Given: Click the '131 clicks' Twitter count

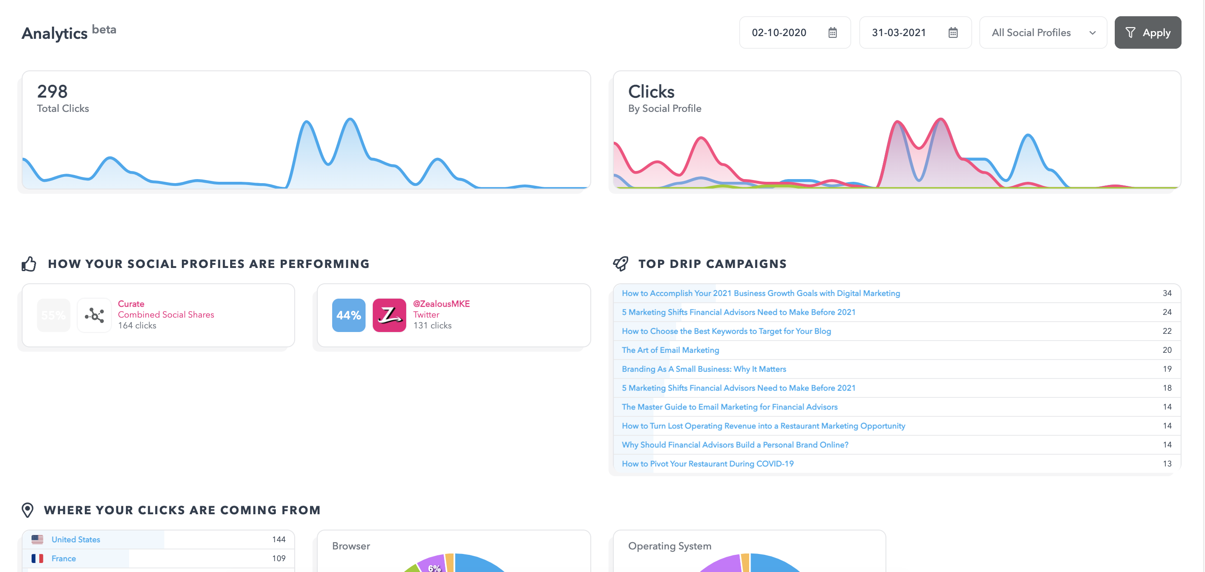Looking at the screenshot, I should pos(432,326).
